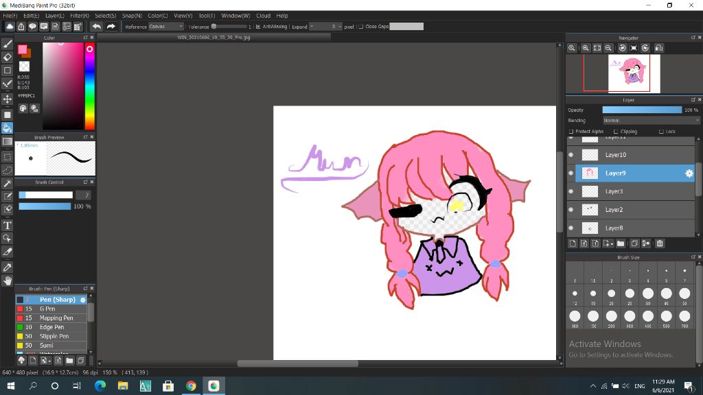Viewport: 703px width, 395px height.
Task: Open the Layer menu
Action: click(55, 16)
